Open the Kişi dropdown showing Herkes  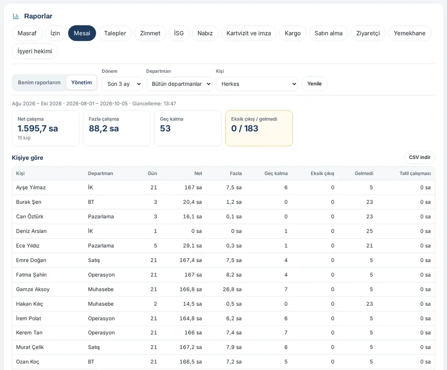(257, 84)
